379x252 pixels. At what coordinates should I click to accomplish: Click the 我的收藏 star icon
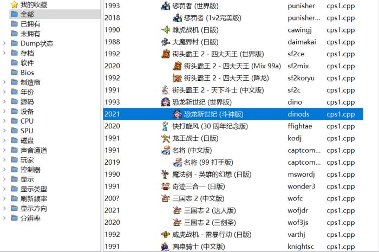tap(15, 4)
